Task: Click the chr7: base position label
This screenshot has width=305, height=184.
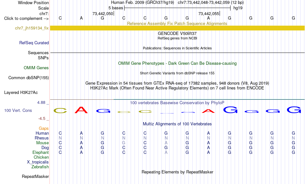Action: (44, 13)
